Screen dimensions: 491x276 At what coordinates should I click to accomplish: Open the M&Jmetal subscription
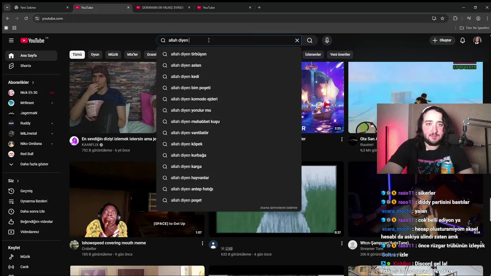point(31,133)
